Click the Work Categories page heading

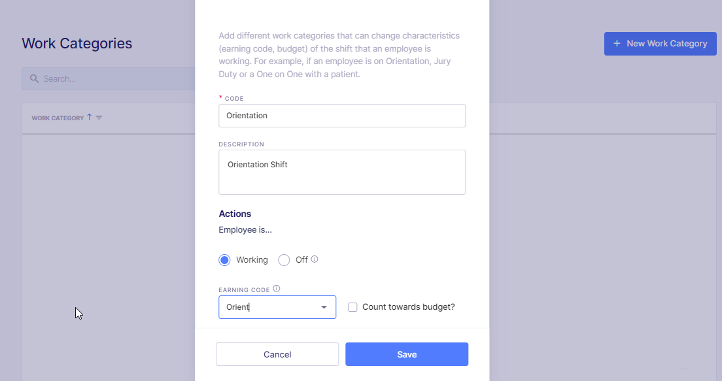pos(77,43)
